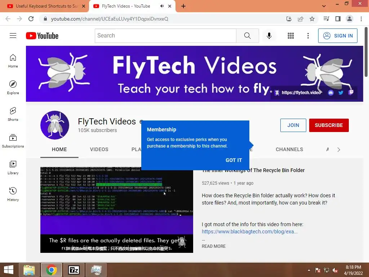Open the YouTube hamburger guide menu
Viewport: 369px width, 277px height.
pos(13,36)
